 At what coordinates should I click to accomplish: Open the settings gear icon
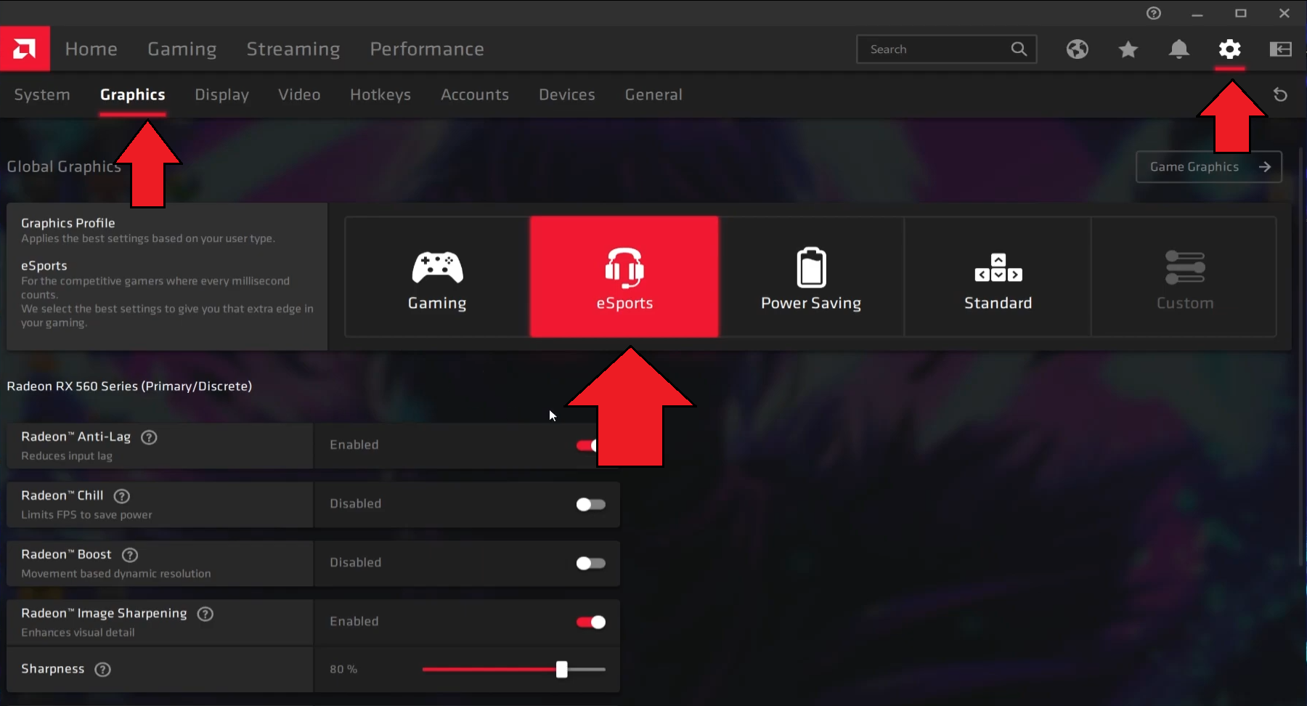pyautogui.click(x=1230, y=49)
